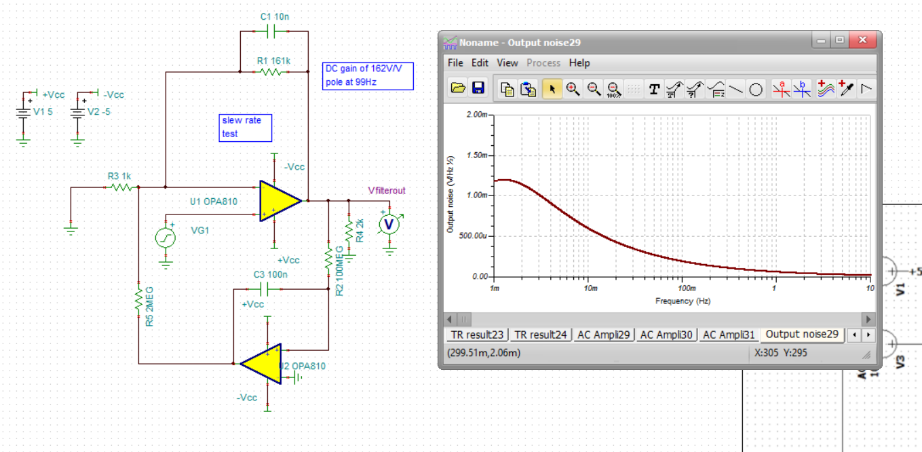Image resolution: width=922 pixels, height=452 pixels.
Task: Click the 'R4 2k' resistor label
Action: 359,230
